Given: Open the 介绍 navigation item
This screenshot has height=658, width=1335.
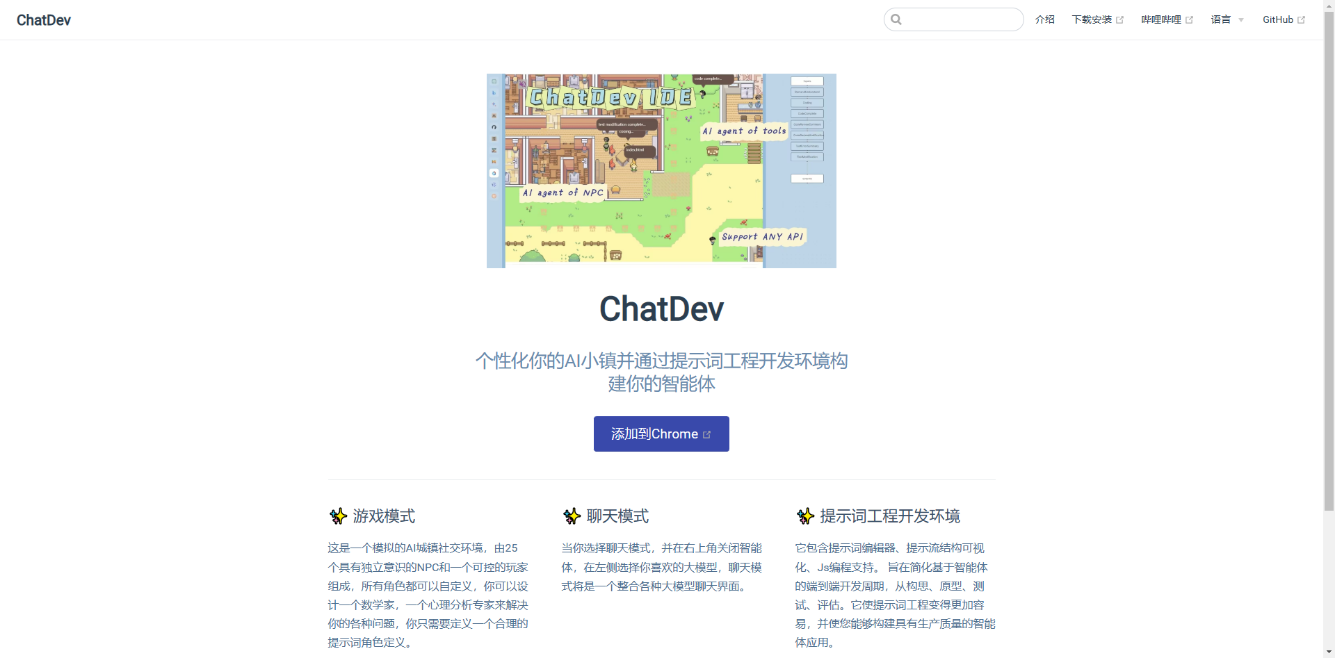Looking at the screenshot, I should click(x=1045, y=19).
